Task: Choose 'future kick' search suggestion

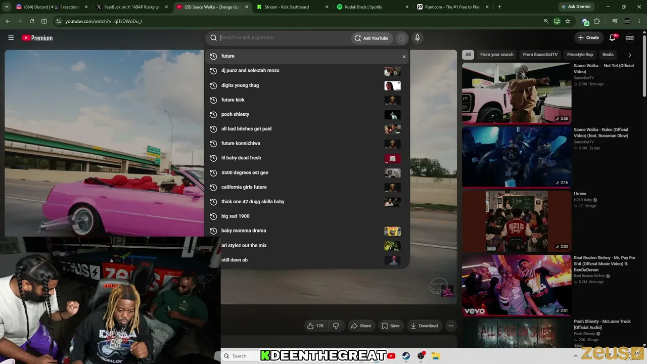Action: [x=307, y=100]
